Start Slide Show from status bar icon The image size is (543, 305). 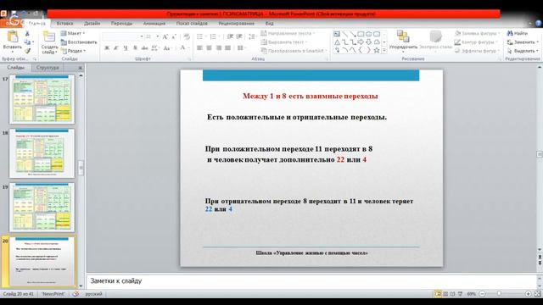[x=460, y=294]
